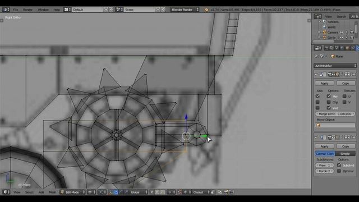The height and width of the screenshot is (202, 359).
Task: Open the outliner editor type selector
Action: tap(318, 16)
